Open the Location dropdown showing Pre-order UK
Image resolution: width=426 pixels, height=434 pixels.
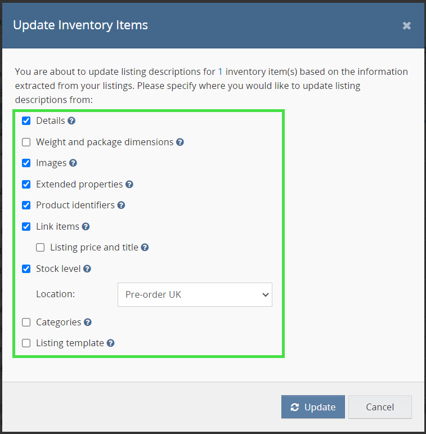195,294
